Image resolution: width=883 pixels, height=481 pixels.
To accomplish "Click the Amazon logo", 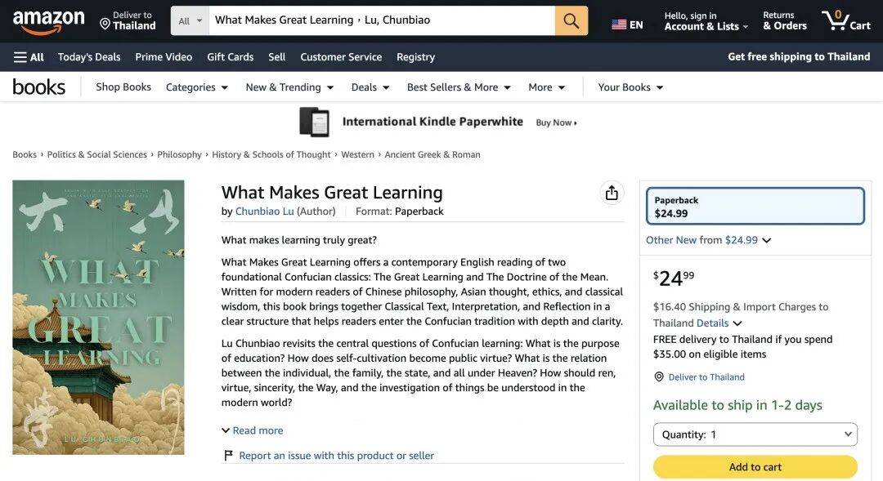I will click(48, 22).
